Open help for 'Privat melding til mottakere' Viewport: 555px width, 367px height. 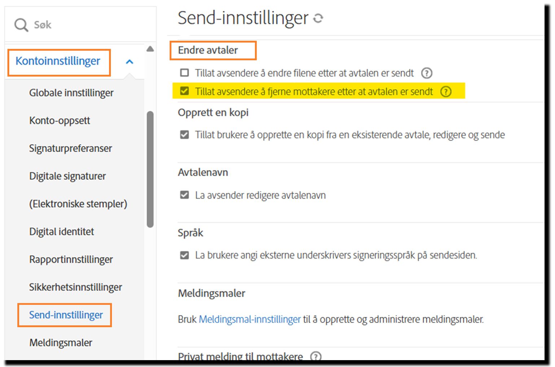click(316, 356)
